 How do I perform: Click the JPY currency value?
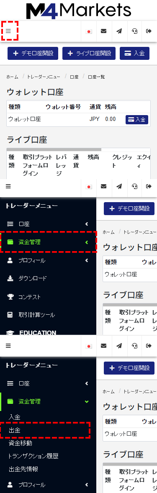pos(94,119)
